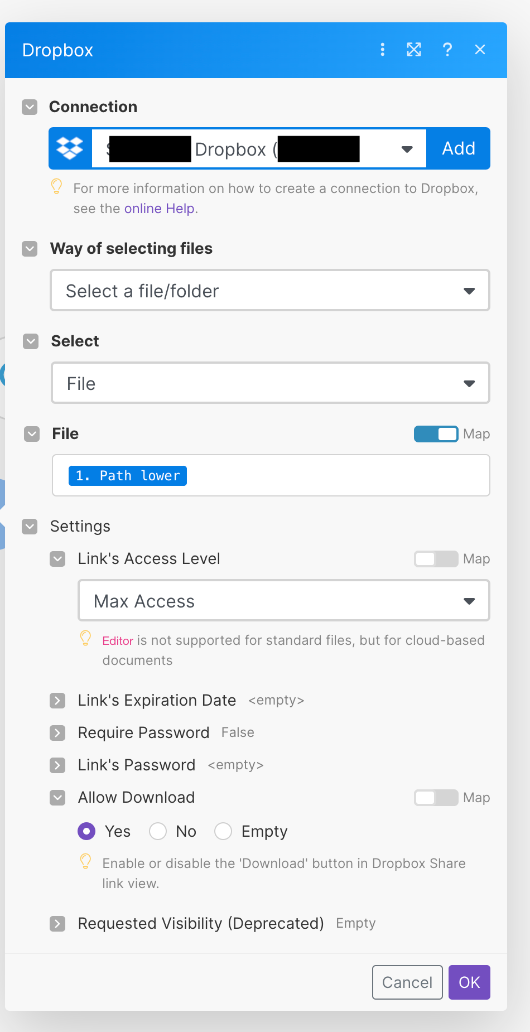Click the Dropbox title text in header
This screenshot has width=530, height=1032.
[57, 50]
